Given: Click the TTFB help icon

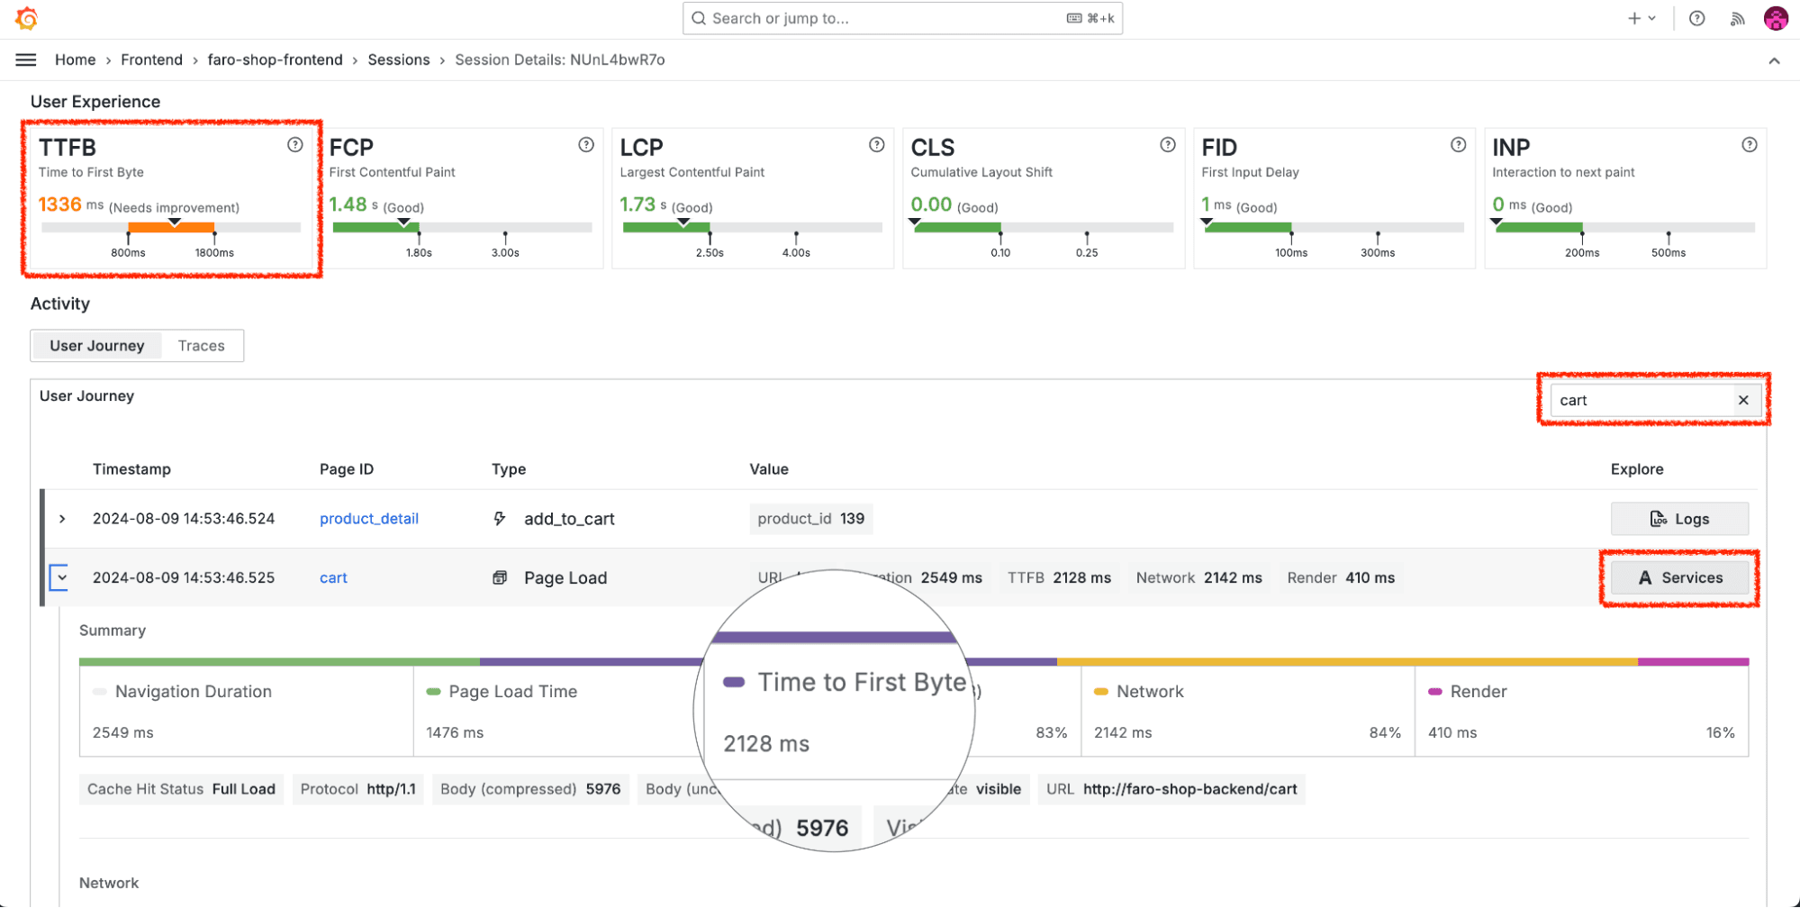Looking at the screenshot, I should 295,144.
